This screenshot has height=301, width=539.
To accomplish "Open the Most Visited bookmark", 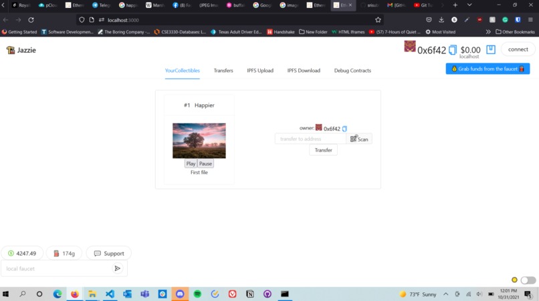I will pyautogui.click(x=440, y=32).
